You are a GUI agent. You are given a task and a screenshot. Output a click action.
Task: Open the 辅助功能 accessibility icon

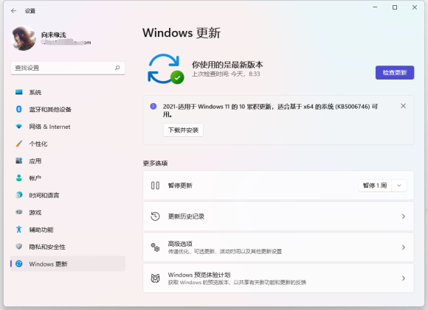[x=19, y=229]
